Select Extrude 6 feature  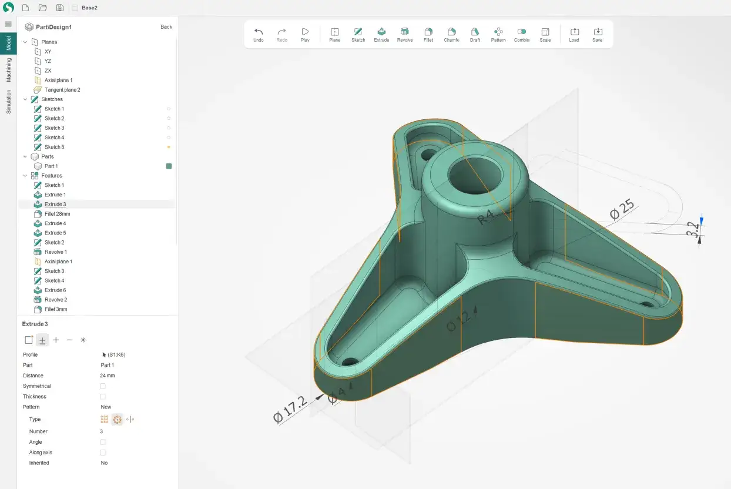coord(55,290)
